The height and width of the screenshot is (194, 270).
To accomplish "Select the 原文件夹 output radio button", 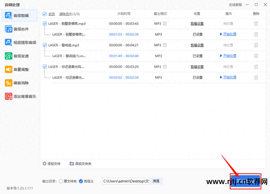I will point(61,181).
